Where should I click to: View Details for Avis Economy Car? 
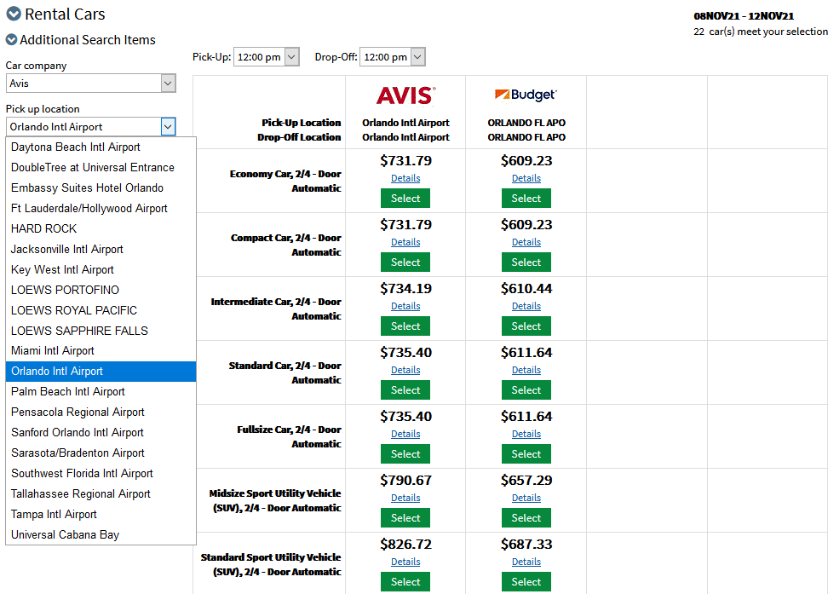tap(405, 179)
